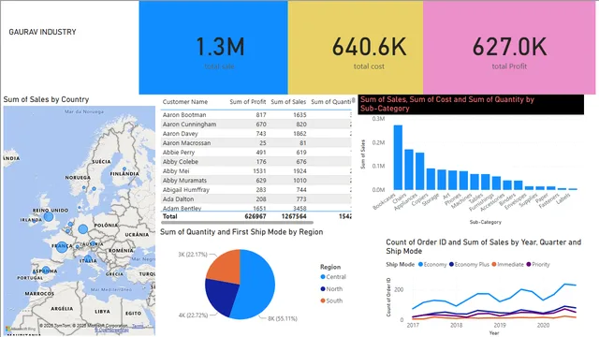Select the Aaron Cunningham row
599x337 pixels.
[x=256, y=125]
